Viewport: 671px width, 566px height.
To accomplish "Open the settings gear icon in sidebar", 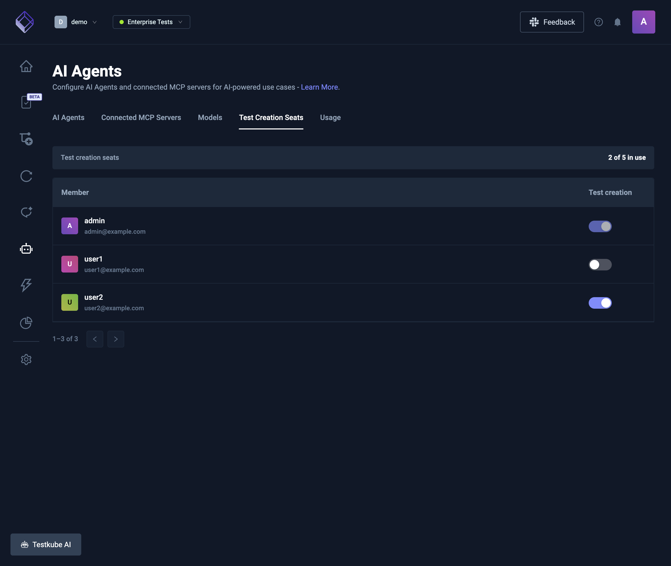I will pyautogui.click(x=26, y=359).
